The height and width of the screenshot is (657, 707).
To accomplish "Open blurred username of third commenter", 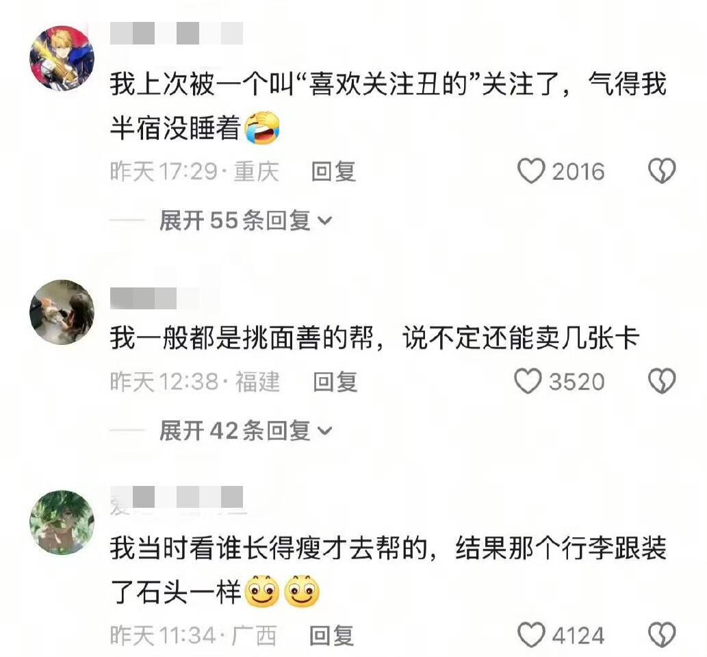I will click(x=177, y=498).
